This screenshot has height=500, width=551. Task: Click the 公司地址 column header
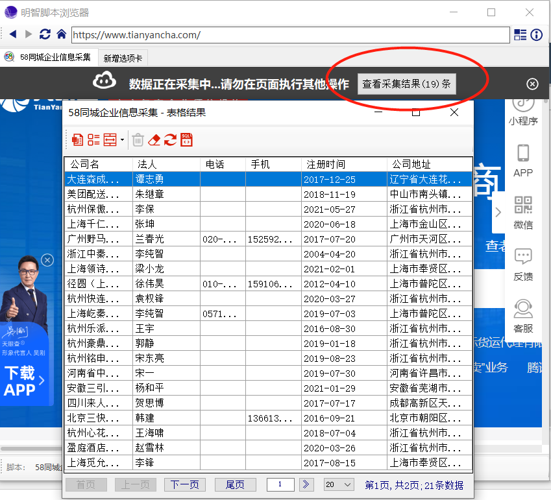pos(430,164)
